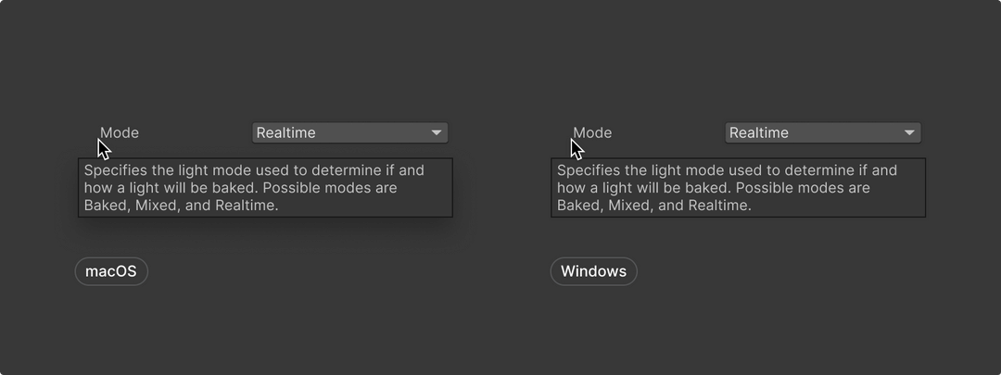1001x375 pixels.
Task: Click "Possible modes are" in the macOS tooltip
Action: (x=332, y=188)
